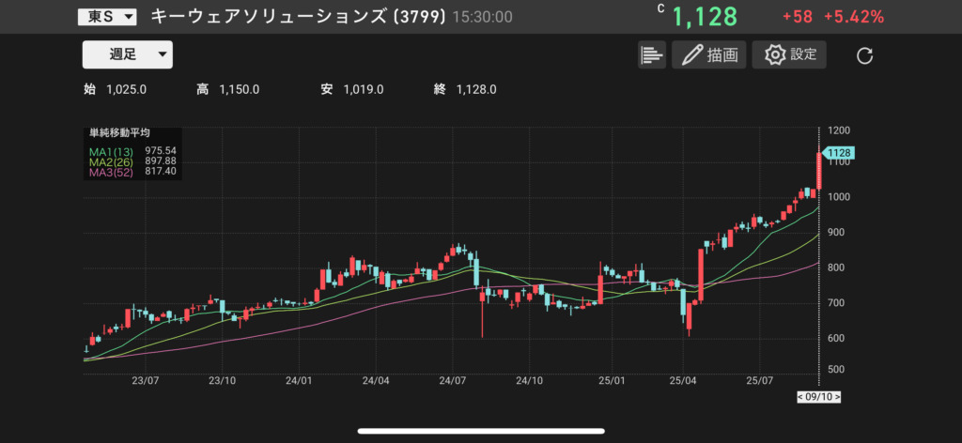This screenshot has width=962, height=443.
Task: Open the 週足 timeframe dropdown
Action: tap(128, 54)
